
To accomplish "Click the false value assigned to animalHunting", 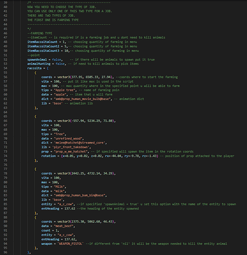I will [60, 64].
